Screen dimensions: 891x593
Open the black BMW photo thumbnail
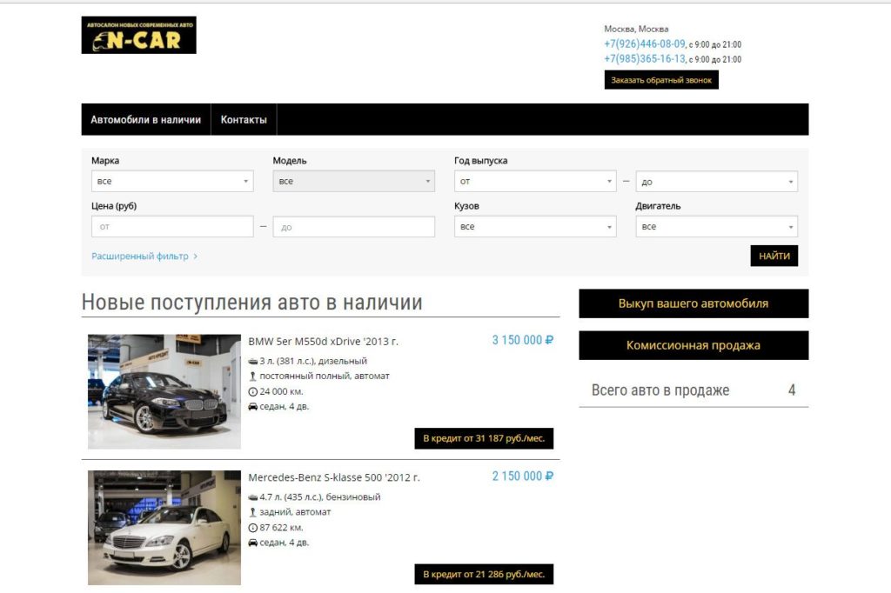164,391
